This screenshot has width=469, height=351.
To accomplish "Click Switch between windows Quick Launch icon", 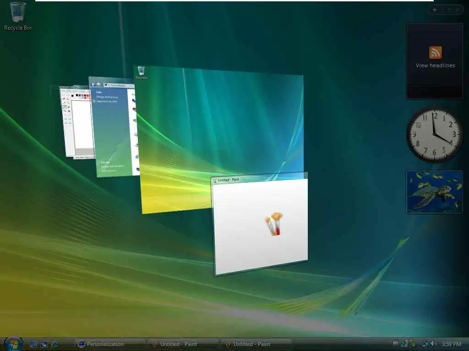I will click(x=44, y=344).
